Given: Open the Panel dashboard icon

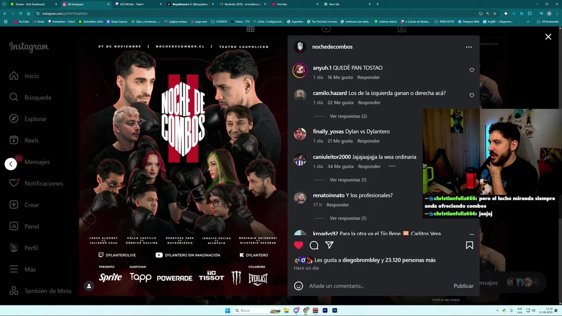Looking at the screenshot, I should click(14, 226).
